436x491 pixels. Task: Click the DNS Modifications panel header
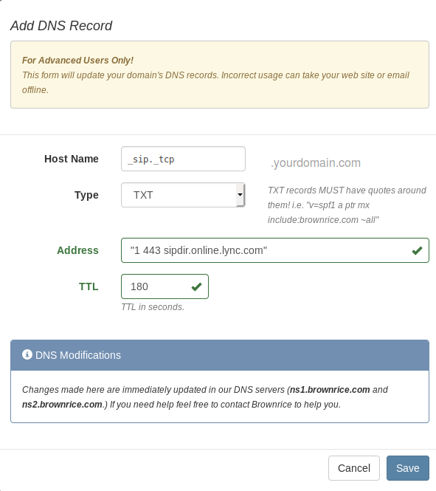click(220, 355)
